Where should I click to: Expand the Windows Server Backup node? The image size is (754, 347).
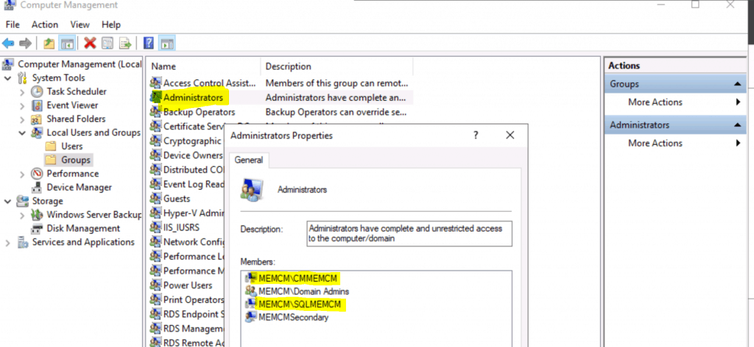[x=21, y=215]
